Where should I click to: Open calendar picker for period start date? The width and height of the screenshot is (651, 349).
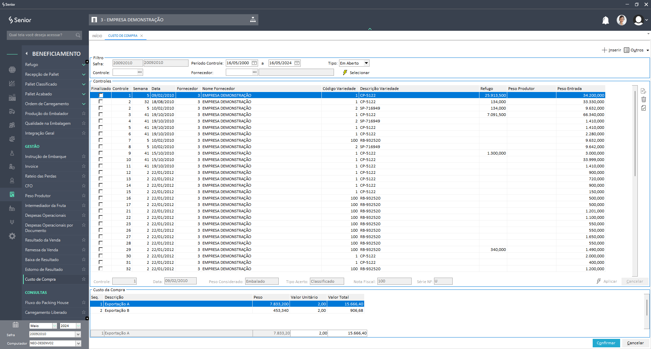(254, 63)
